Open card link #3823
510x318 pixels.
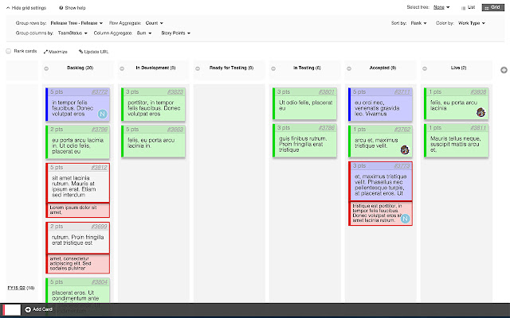(175, 92)
